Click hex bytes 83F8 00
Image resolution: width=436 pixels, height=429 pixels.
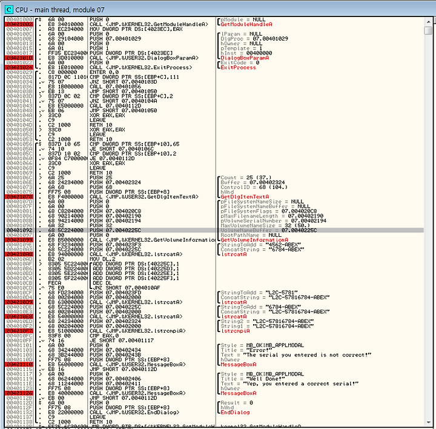pos(59,336)
